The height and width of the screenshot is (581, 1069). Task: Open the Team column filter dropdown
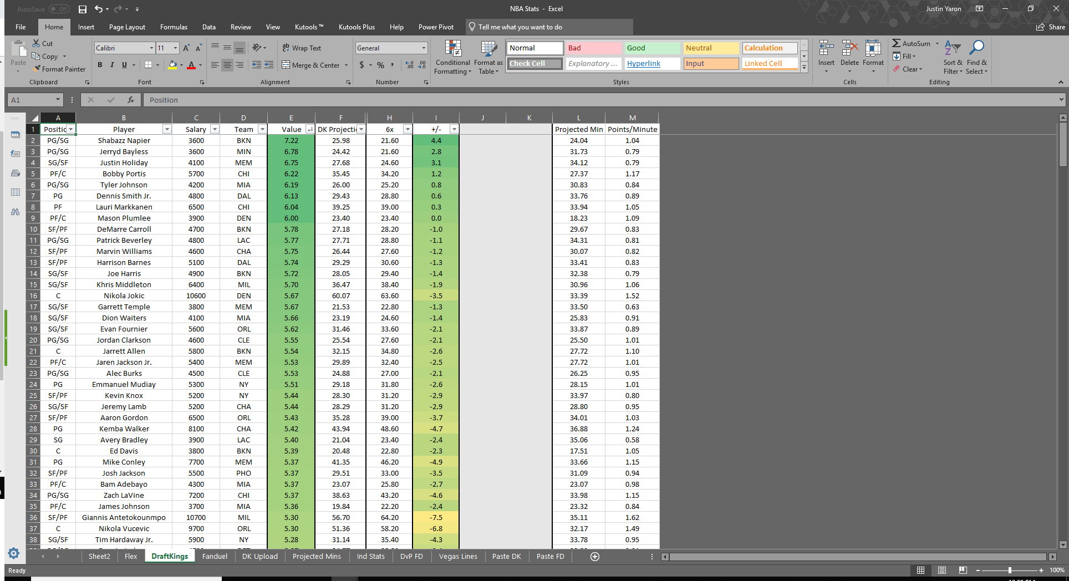[x=262, y=129]
